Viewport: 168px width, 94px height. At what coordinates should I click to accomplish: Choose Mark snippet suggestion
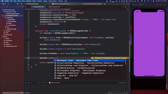click(x=89, y=78)
